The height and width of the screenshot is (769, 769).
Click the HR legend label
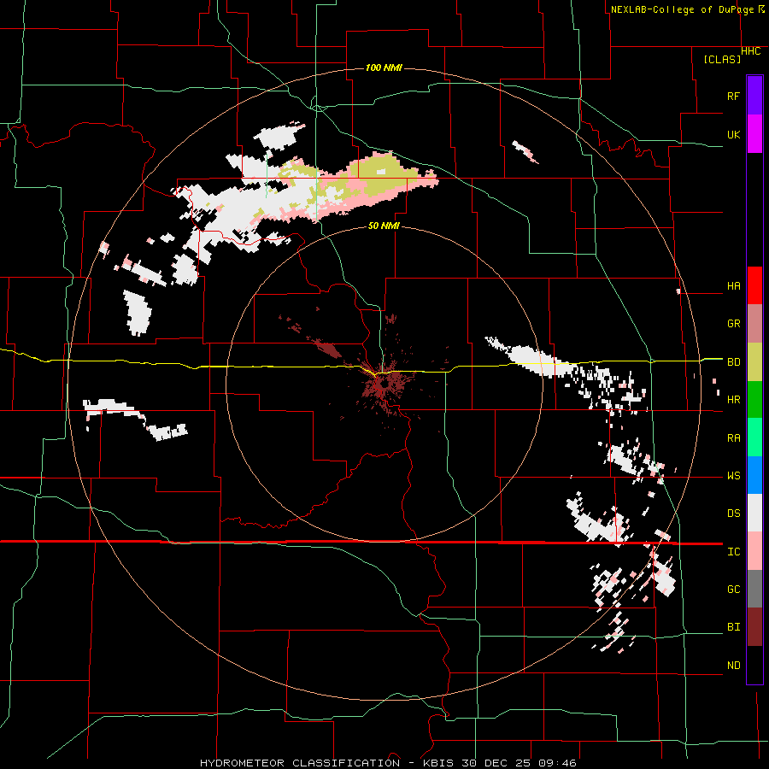pyautogui.click(x=734, y=400)
